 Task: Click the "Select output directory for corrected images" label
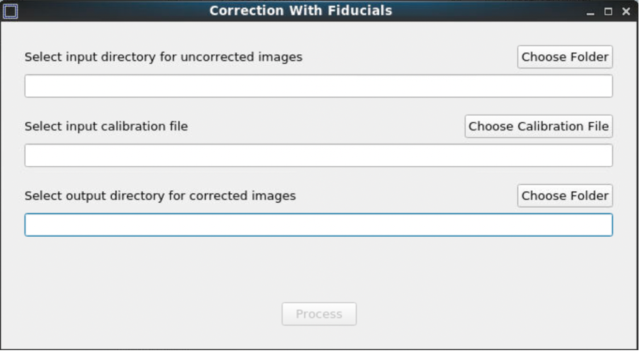click(160, 196)
